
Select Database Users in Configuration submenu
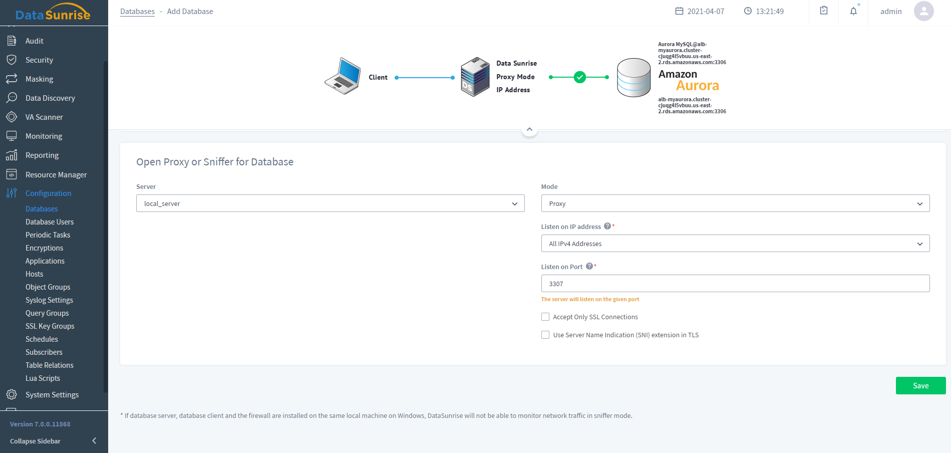tap(50, 222)
